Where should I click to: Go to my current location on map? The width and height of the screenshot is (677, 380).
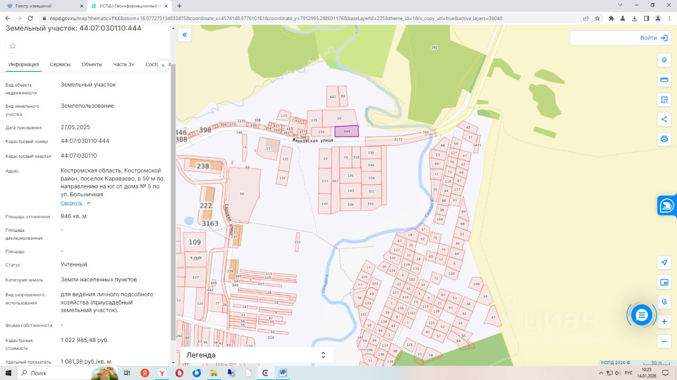click(x=664, y=262)
